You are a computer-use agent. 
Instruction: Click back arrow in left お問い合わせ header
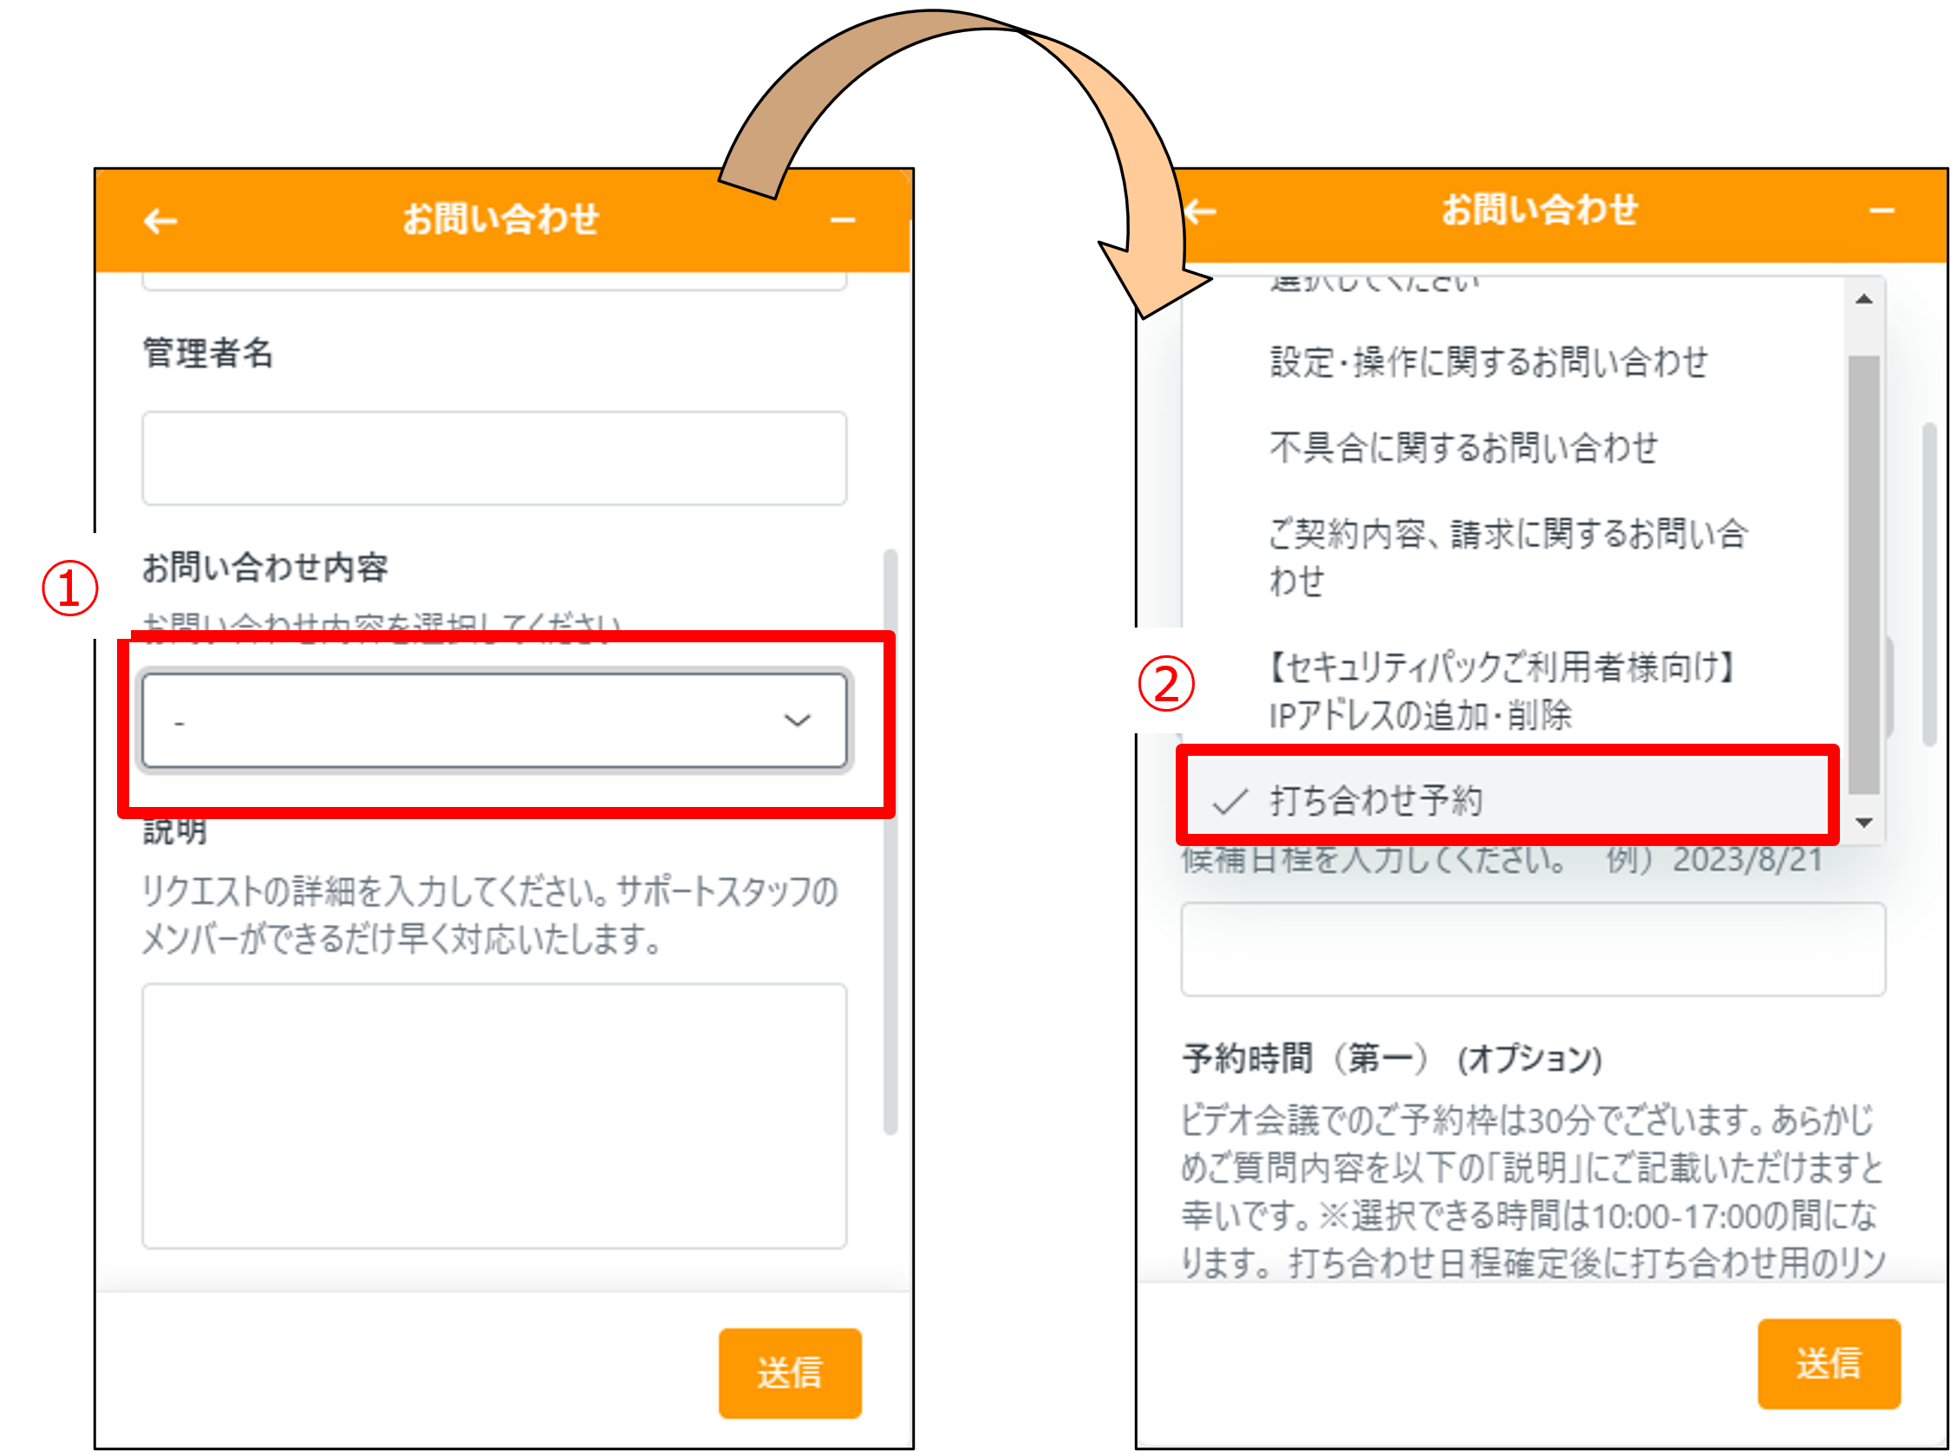(160, 220)
